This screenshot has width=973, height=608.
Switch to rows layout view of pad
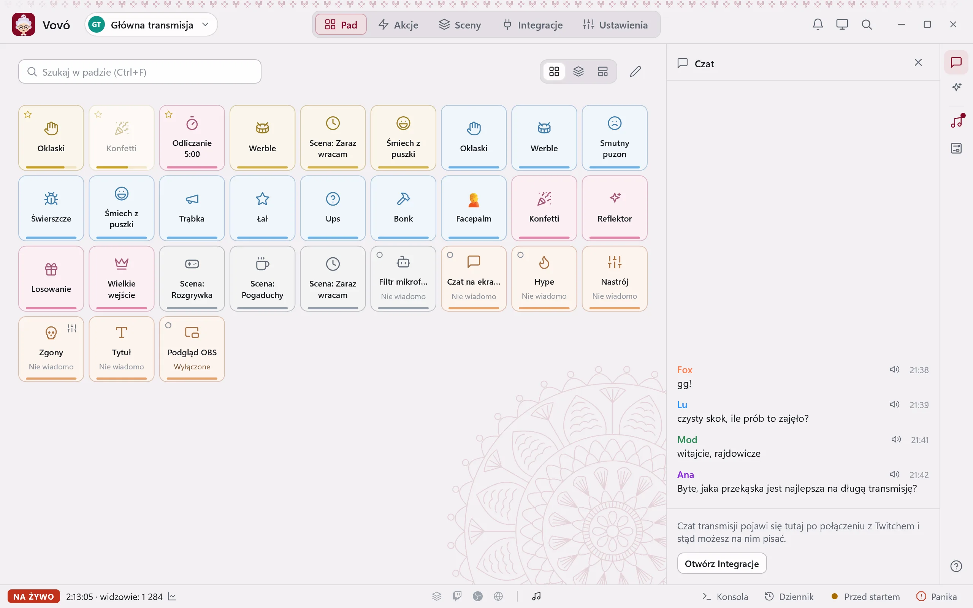603,71
